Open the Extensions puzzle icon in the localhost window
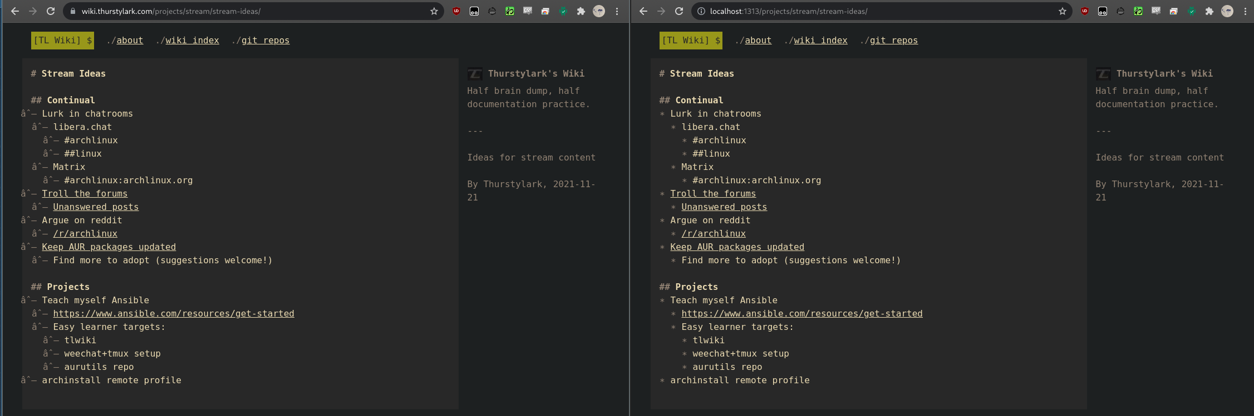 click(1209, 11)
